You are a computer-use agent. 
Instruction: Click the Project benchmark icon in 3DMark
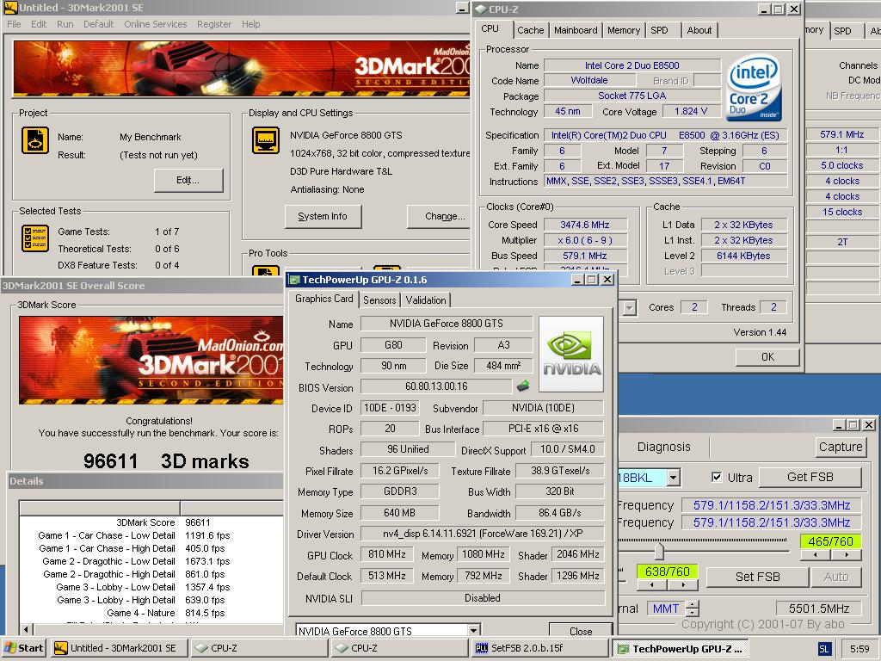tap(34, 140)
